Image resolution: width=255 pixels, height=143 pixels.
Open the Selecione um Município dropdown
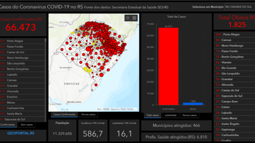click(239, 7)
